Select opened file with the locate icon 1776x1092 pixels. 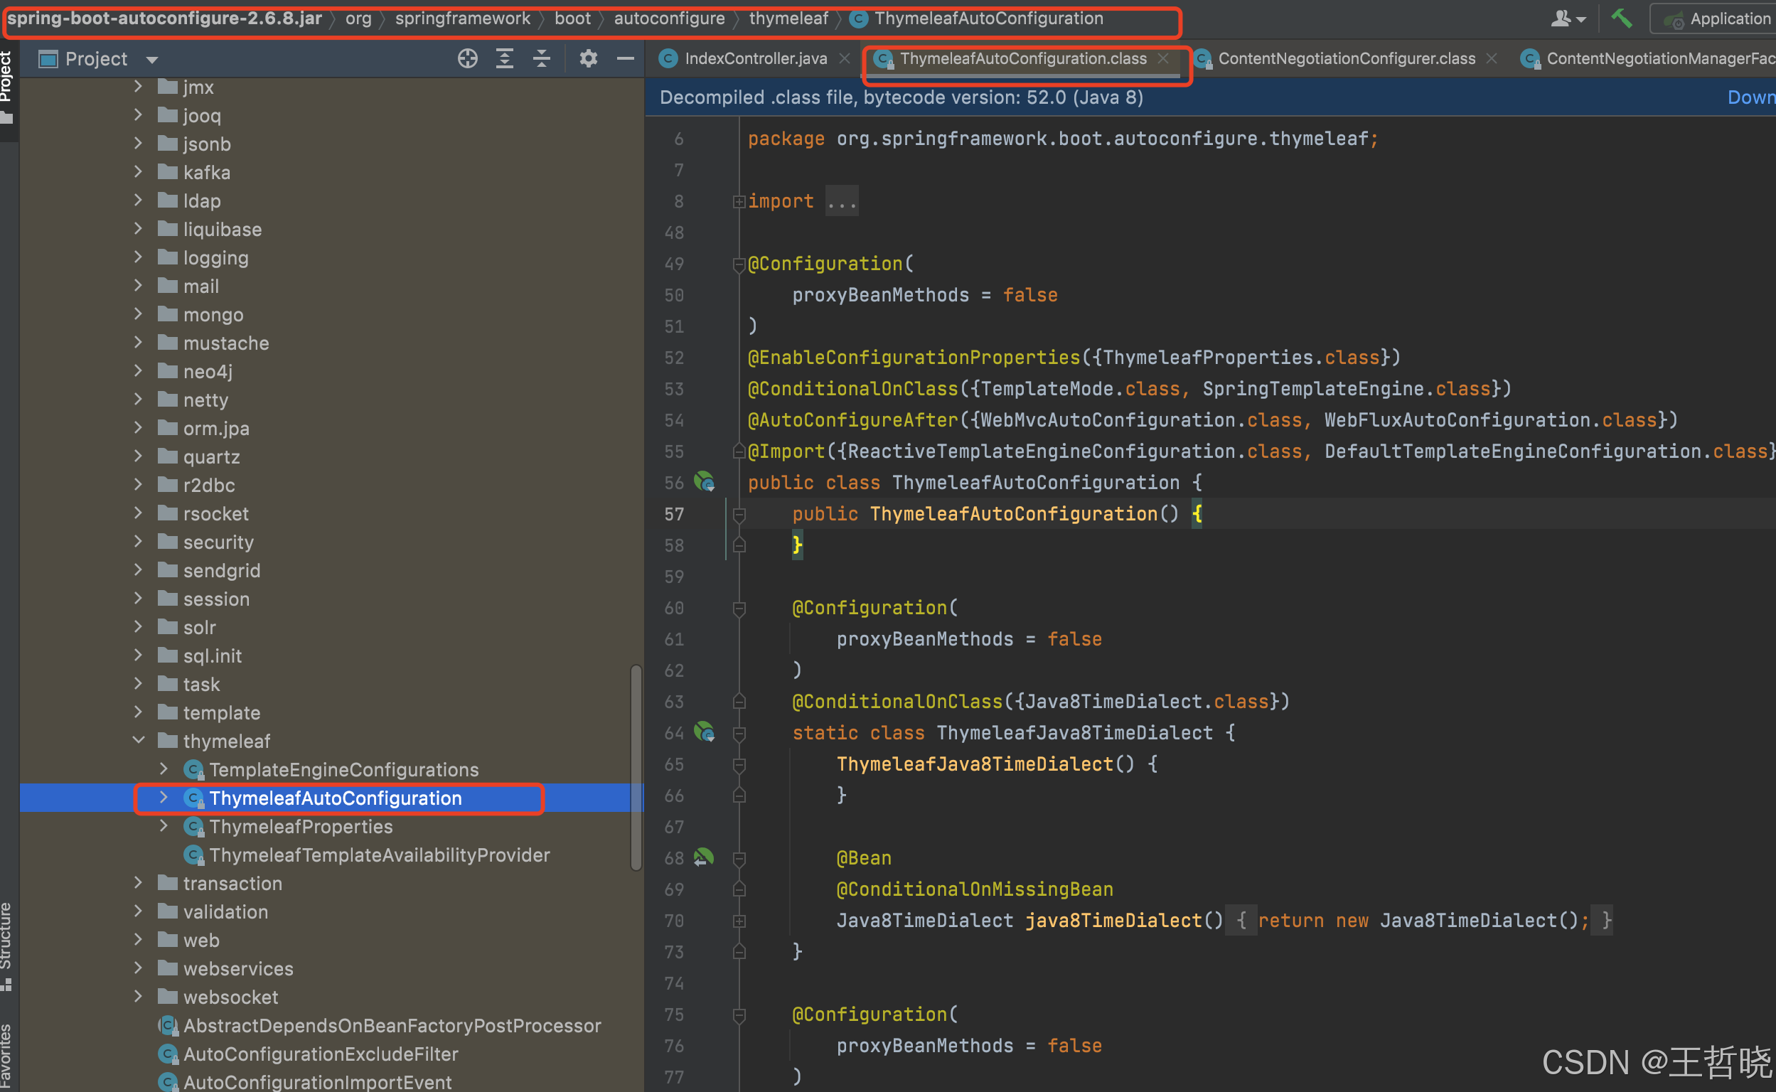467,58
